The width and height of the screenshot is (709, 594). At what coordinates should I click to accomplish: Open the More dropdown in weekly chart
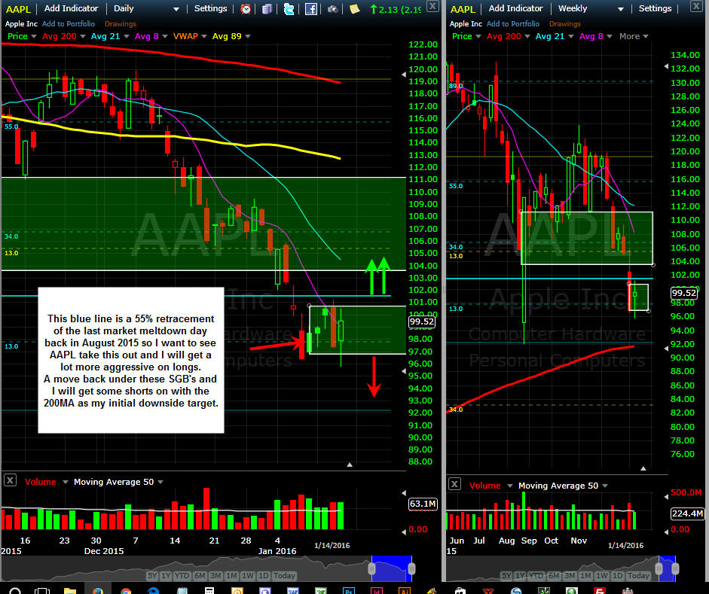pyautogui.click(x=634, y=36)
